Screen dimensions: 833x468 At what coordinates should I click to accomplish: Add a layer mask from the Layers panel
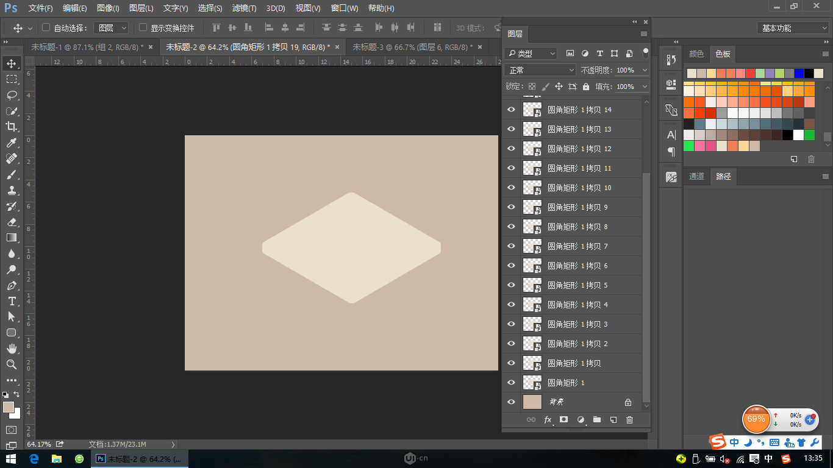pos(563,420)
